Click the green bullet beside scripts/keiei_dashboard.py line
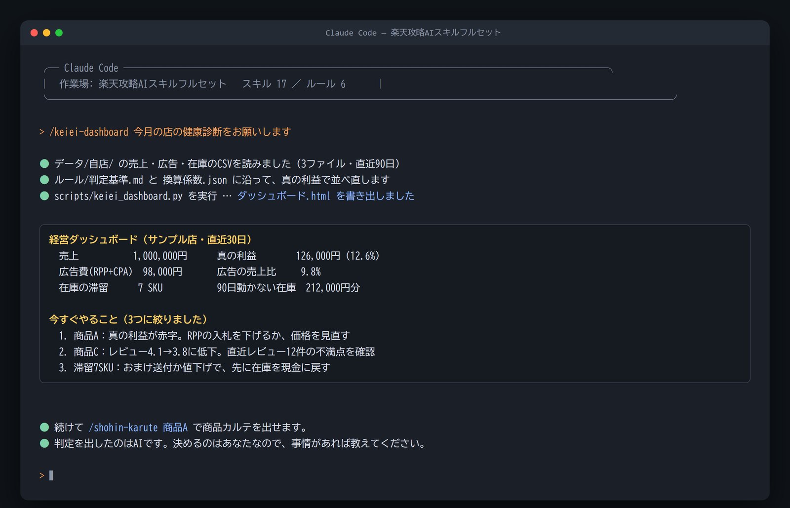The width and height of the screenshot is (790, 508). [x=44, y=195]
